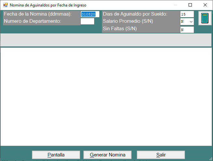This screenshot has width=213, height=161.
Task: Click the gray bar above the results area
Action: 106,40
